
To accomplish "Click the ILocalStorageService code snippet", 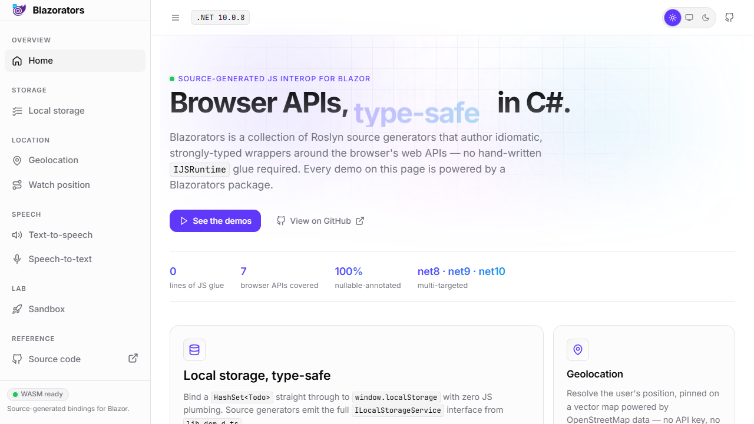I will (398, 410).
